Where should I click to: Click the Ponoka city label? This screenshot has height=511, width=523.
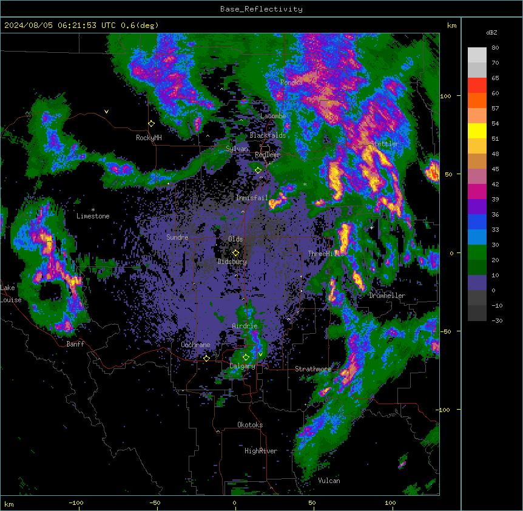[291, 83]
